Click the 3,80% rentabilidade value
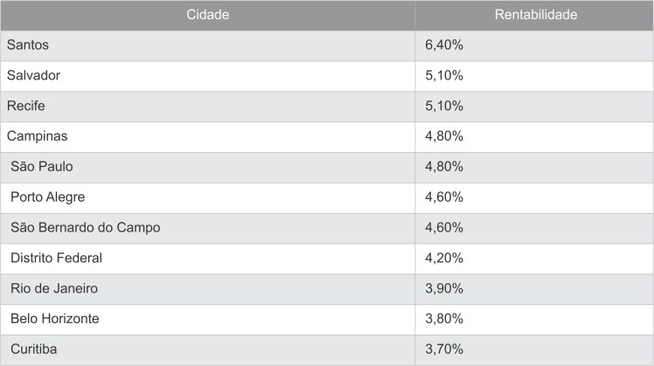The image size is (654, 366). pyautogui.click(x=443, y=319)
